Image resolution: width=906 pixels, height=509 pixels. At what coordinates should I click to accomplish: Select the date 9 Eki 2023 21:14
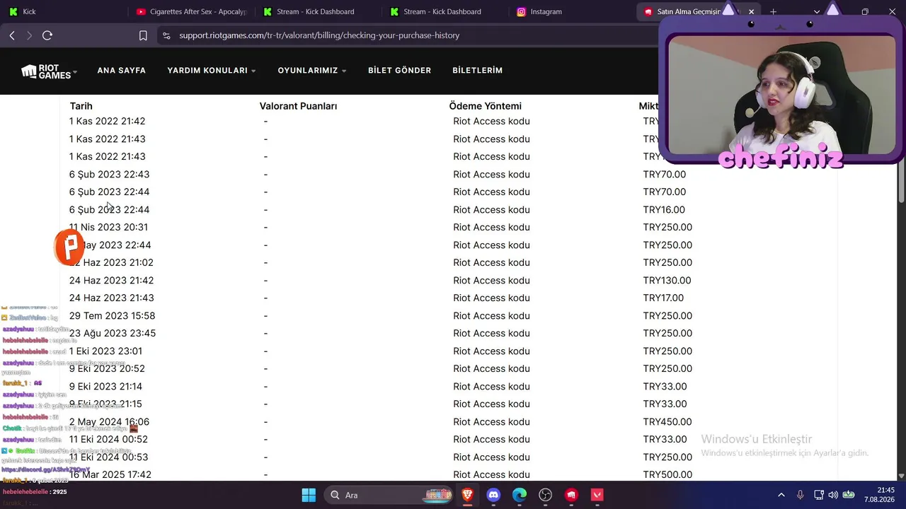tap(105, 386)
